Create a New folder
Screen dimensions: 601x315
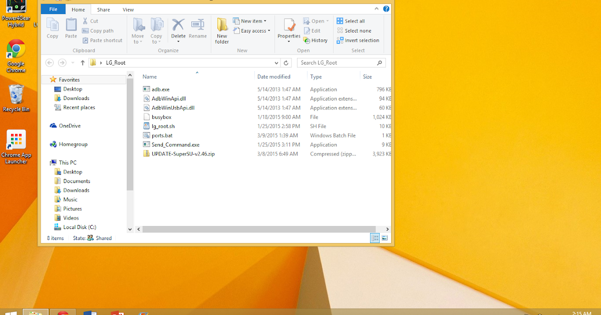(x=222, y=31)
